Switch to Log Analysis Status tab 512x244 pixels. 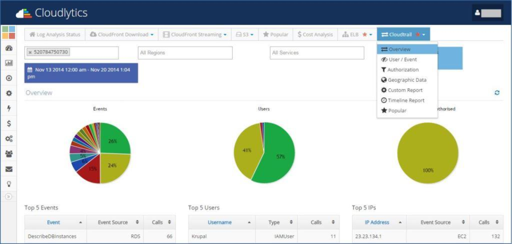point(55,34)
